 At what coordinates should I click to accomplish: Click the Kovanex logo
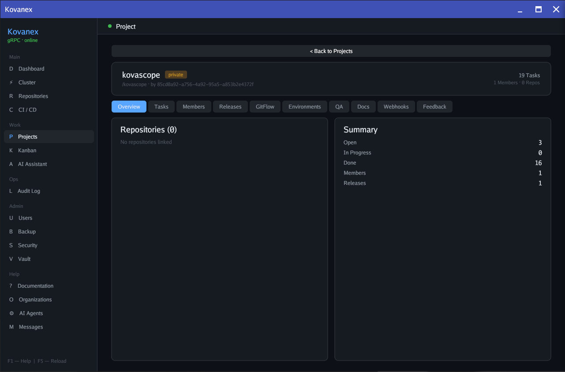coord(23,31)
